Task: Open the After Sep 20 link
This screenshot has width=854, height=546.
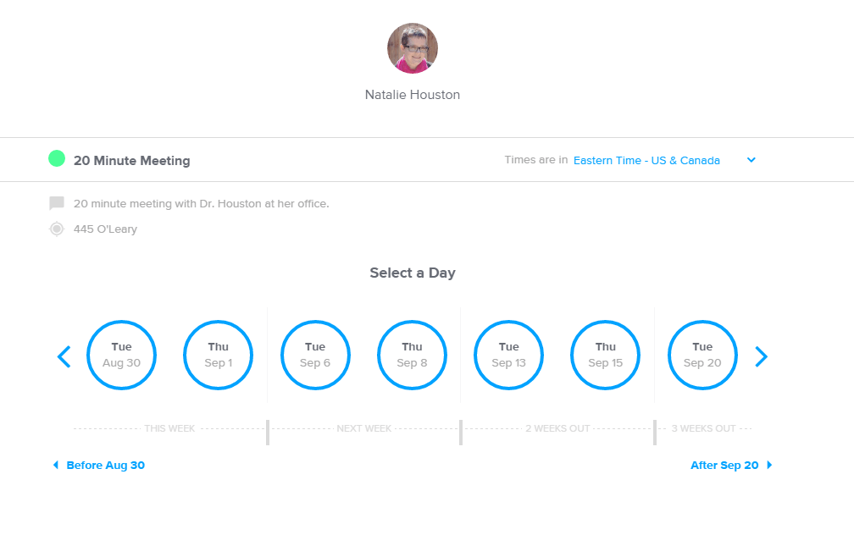Action: (x=724, y=465)
